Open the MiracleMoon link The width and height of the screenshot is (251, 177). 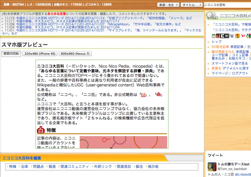tap(119, 24)
